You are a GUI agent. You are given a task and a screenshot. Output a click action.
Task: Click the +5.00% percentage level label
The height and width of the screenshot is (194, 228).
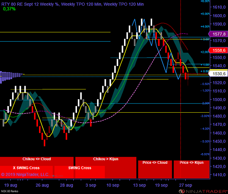pos(205,14)
